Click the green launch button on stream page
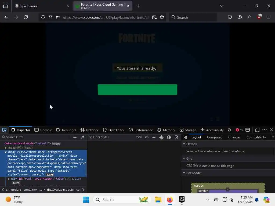 (x=137, y=90)
